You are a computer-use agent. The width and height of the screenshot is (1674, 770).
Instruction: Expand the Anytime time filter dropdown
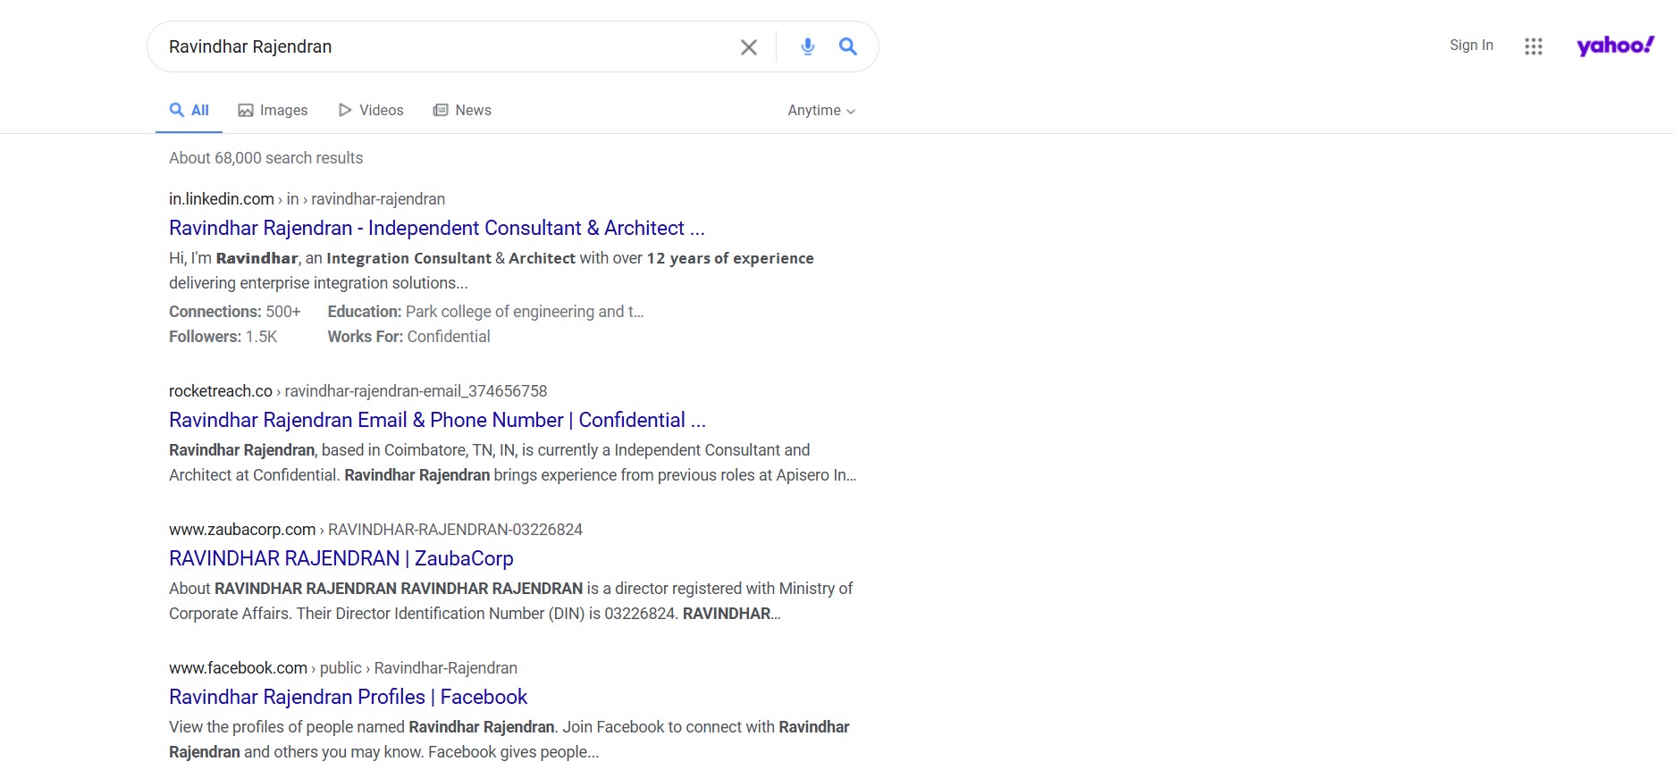pos(821,111)
